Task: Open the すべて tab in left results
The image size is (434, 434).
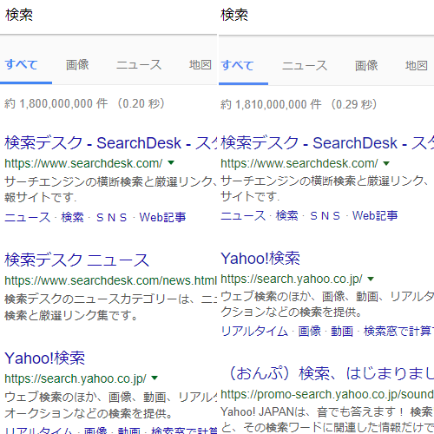Action: pos(22,64)
